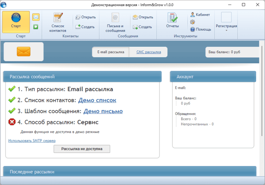
Task: Open the Отчеты reports tool
Action: 172,20
